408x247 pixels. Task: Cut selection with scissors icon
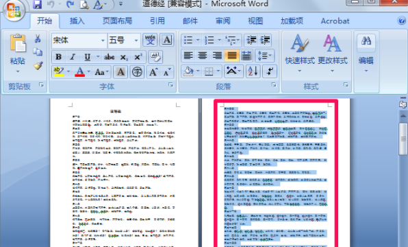coord(38,38)
